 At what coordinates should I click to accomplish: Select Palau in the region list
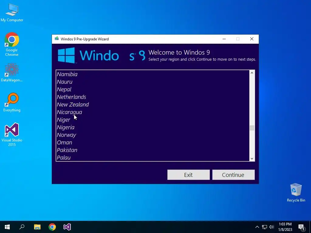152,158
